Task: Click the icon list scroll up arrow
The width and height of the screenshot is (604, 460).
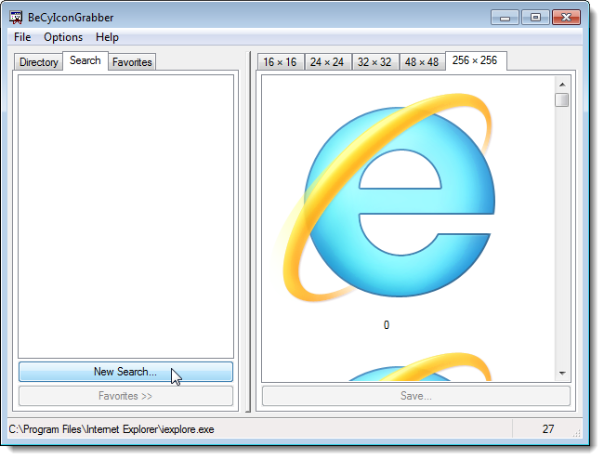Action: (x=562, y=85)
